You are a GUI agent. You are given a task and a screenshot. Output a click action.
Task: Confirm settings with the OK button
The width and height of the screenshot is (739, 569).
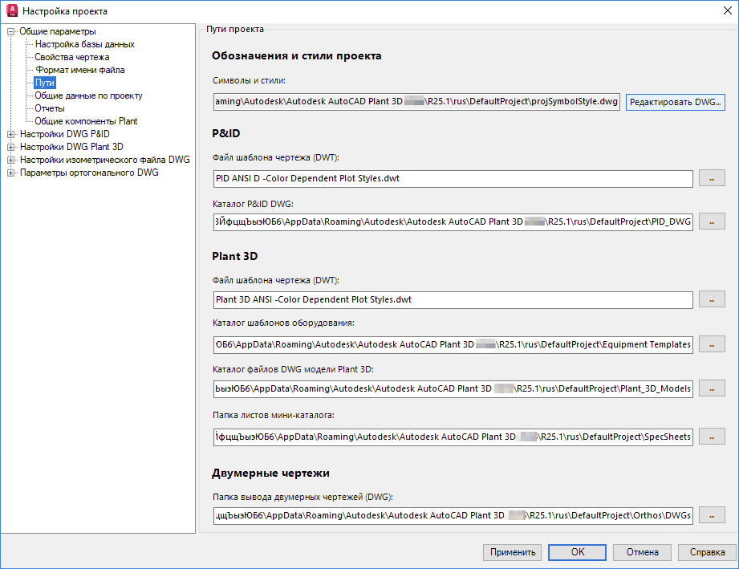tap(578, 552)
